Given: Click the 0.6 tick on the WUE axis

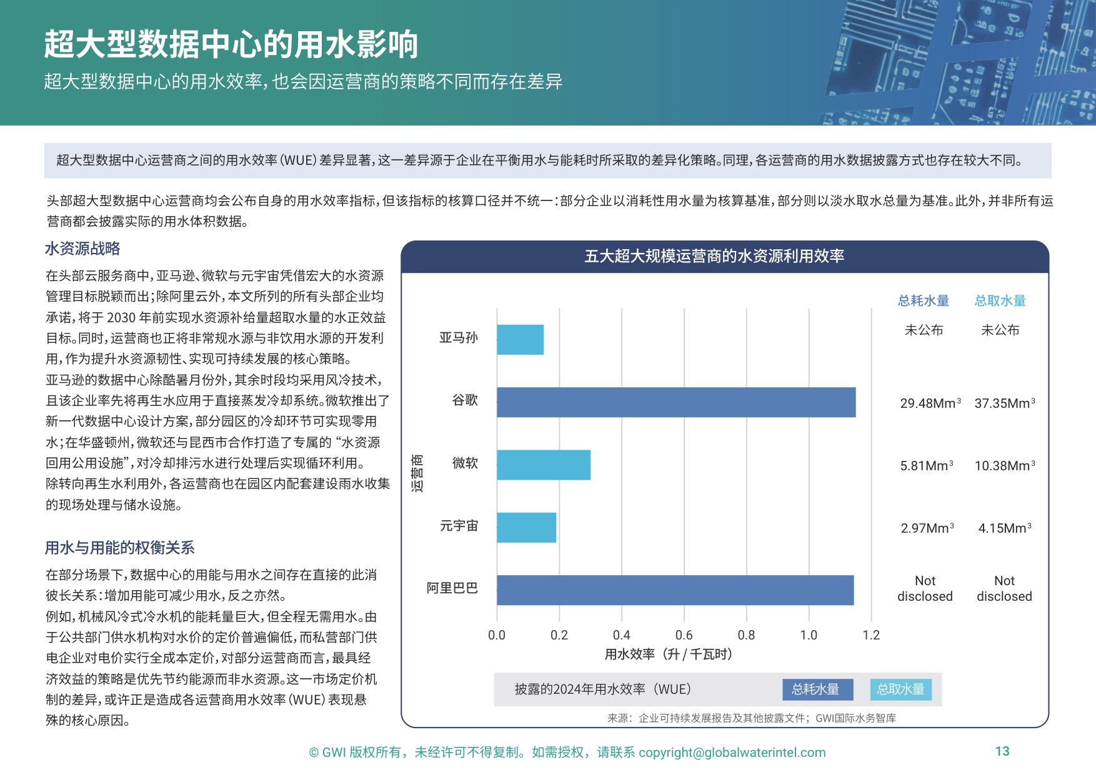Looking at the screenshot, I should 683,635.
